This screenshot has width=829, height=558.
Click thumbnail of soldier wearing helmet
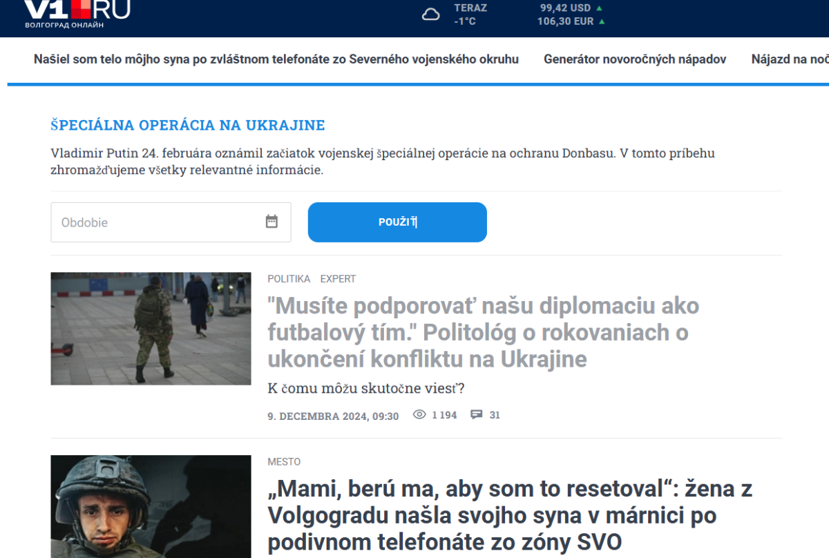click(151, 507)
